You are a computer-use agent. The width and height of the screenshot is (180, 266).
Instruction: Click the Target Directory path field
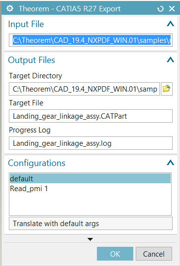tap(84, 89)
